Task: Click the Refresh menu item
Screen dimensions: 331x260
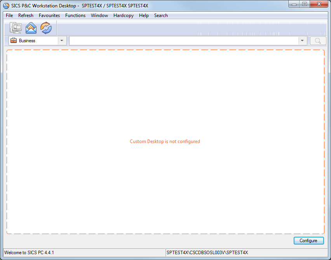Action: pyautogui.click(x=26, y=15)
